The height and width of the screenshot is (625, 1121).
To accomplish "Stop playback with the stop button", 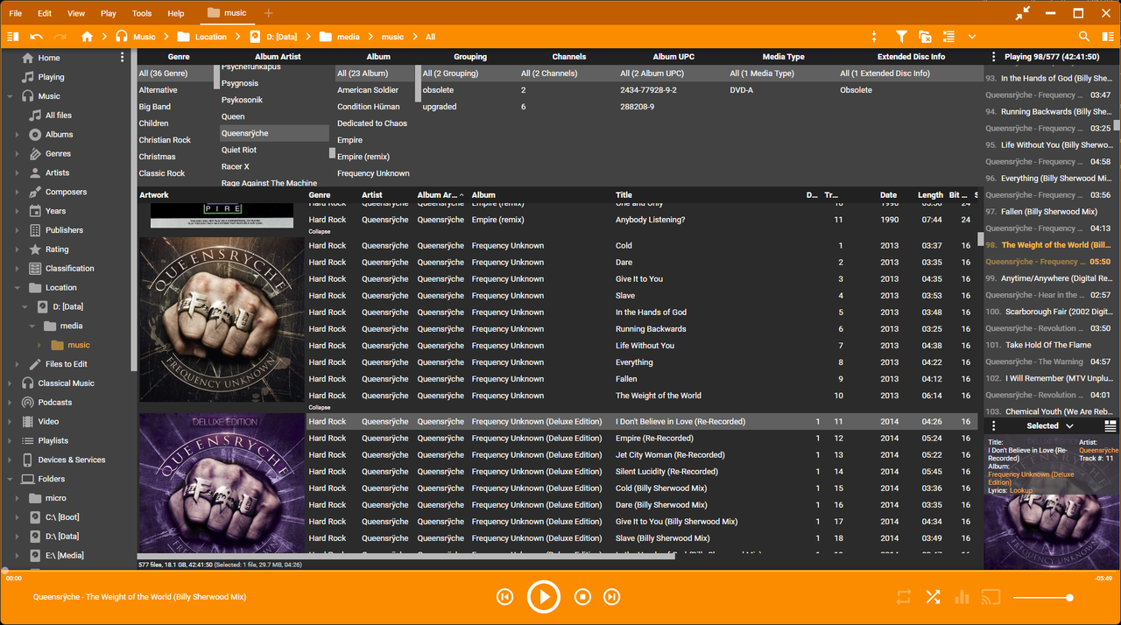I will pos(582,597).
